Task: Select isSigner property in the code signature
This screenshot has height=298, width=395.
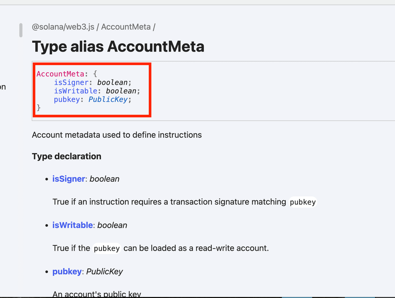Action: (71, 82)
